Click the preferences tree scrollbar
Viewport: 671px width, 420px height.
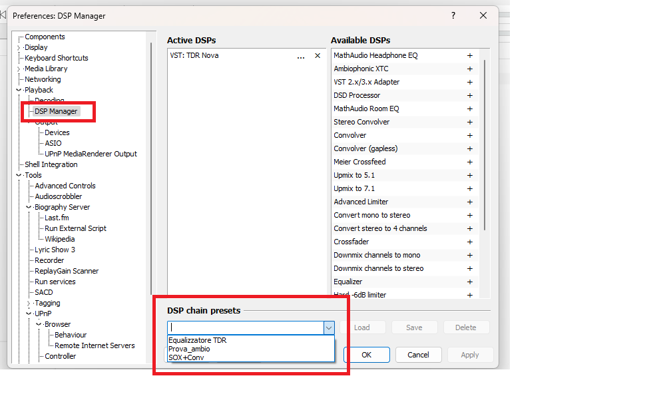pos(151,168)
